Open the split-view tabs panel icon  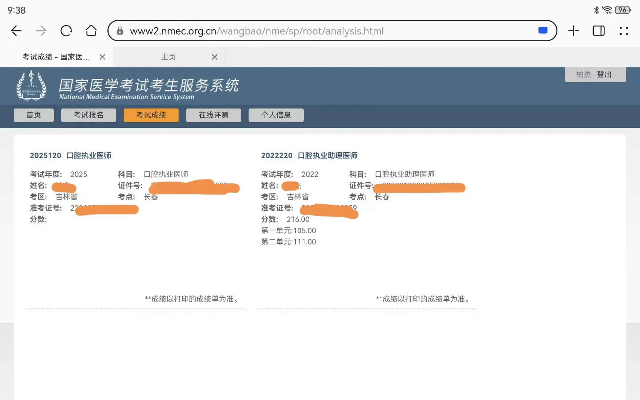[x=599, y=31]
